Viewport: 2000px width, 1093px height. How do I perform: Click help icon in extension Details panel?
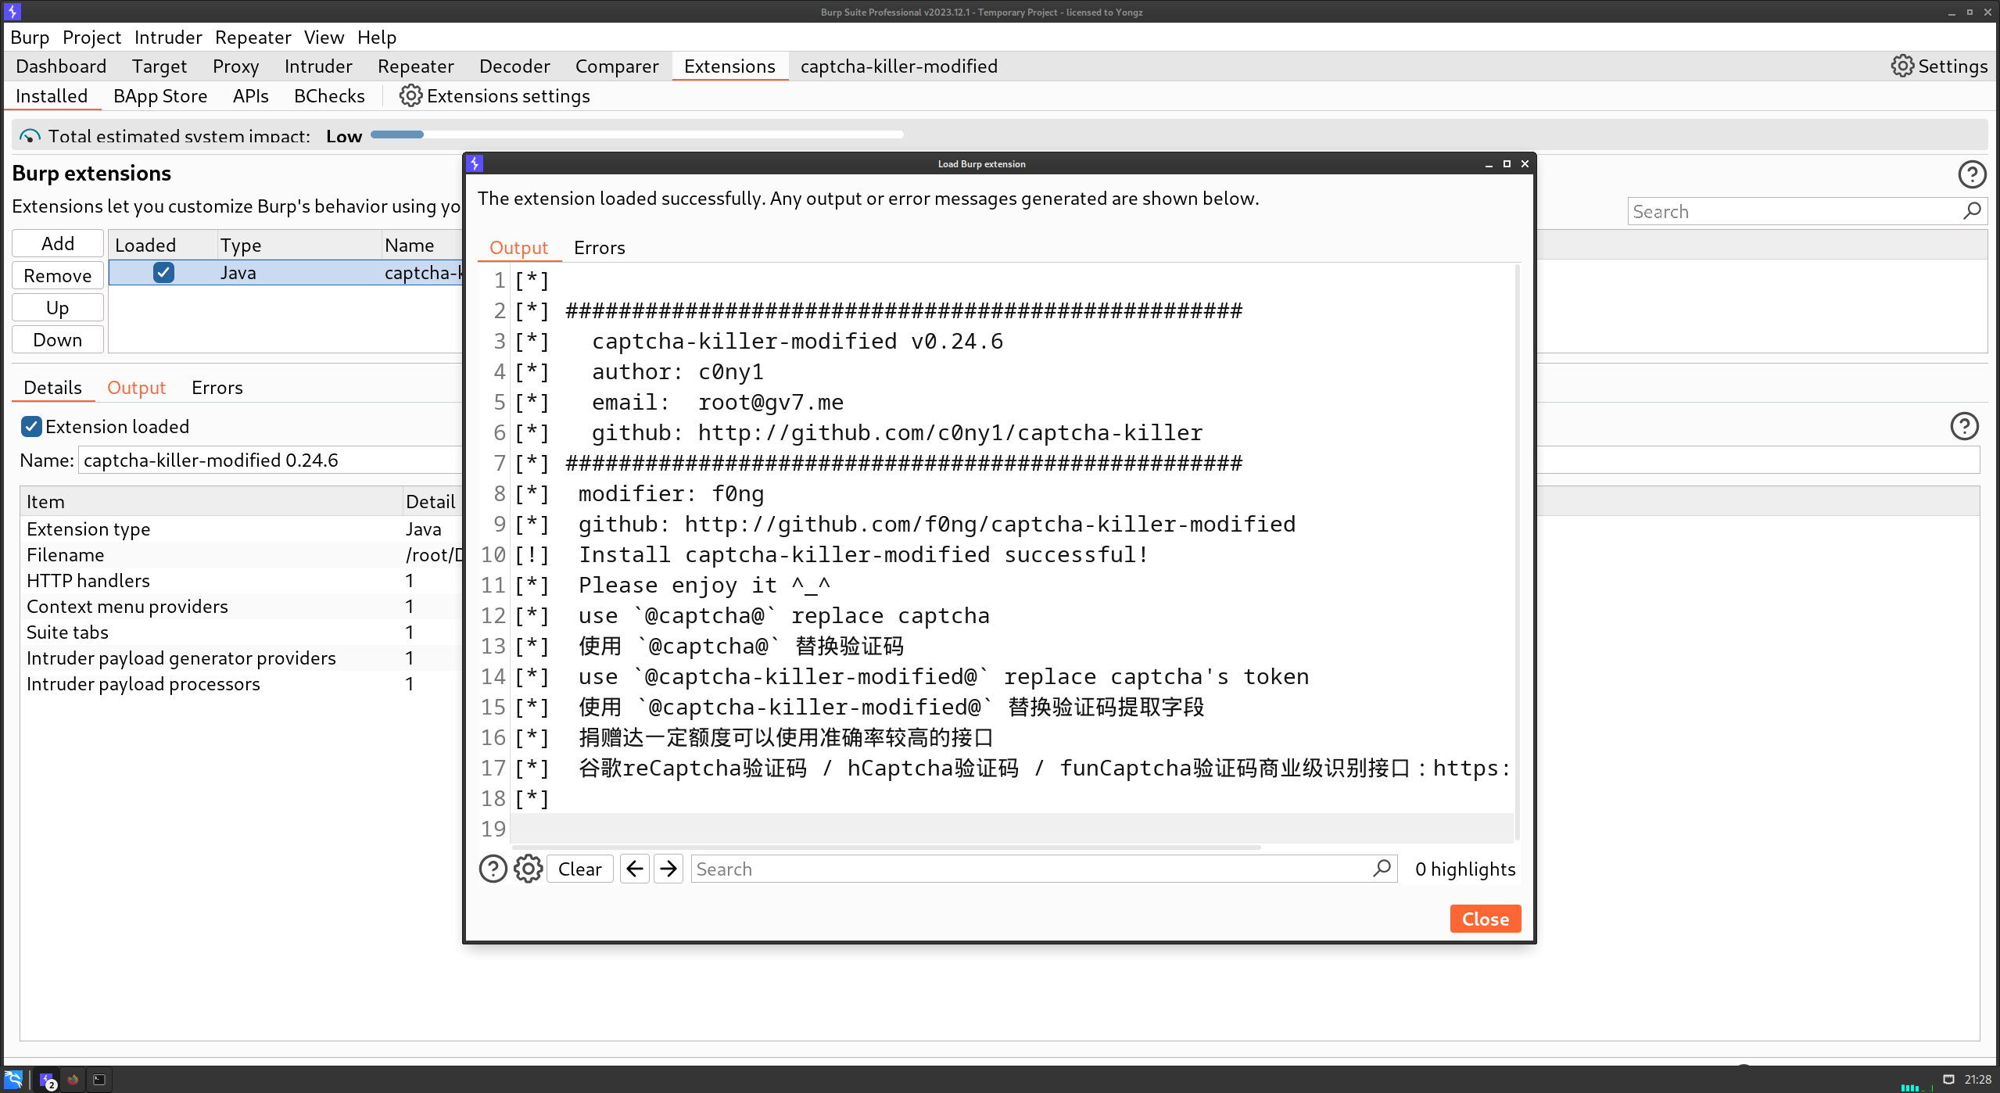click(x=1964, y=427)
